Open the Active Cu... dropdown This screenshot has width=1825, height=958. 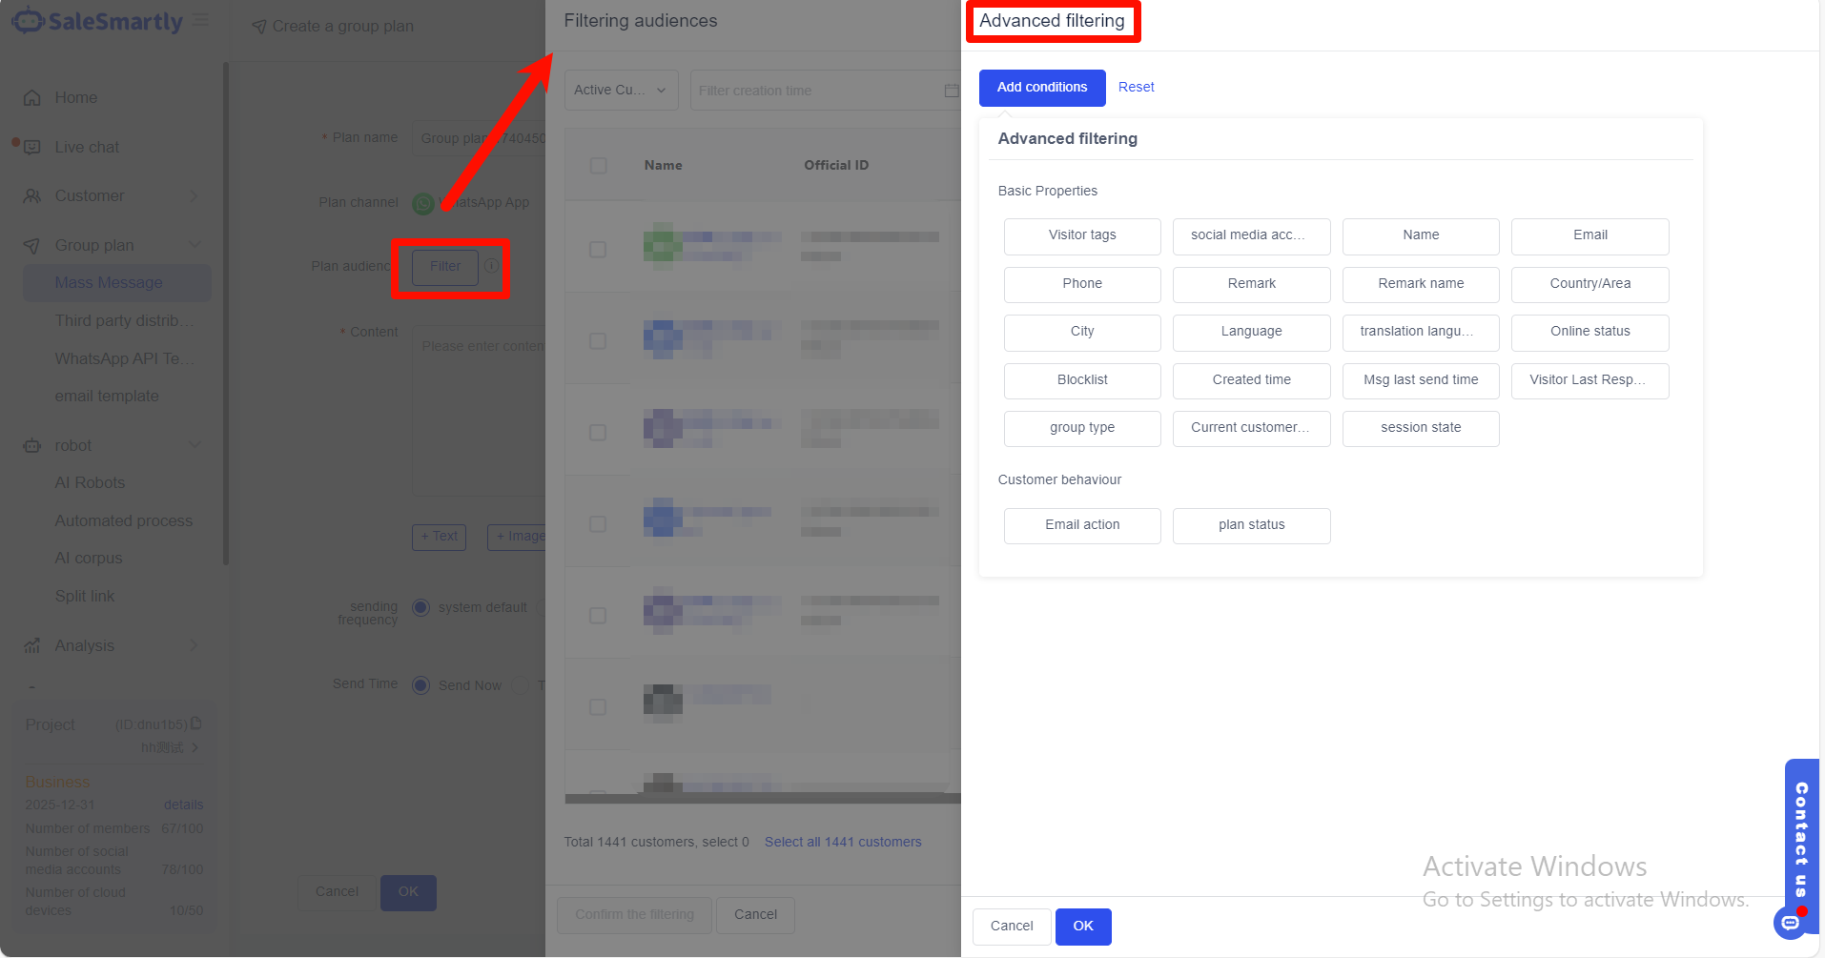click(621, 91)
